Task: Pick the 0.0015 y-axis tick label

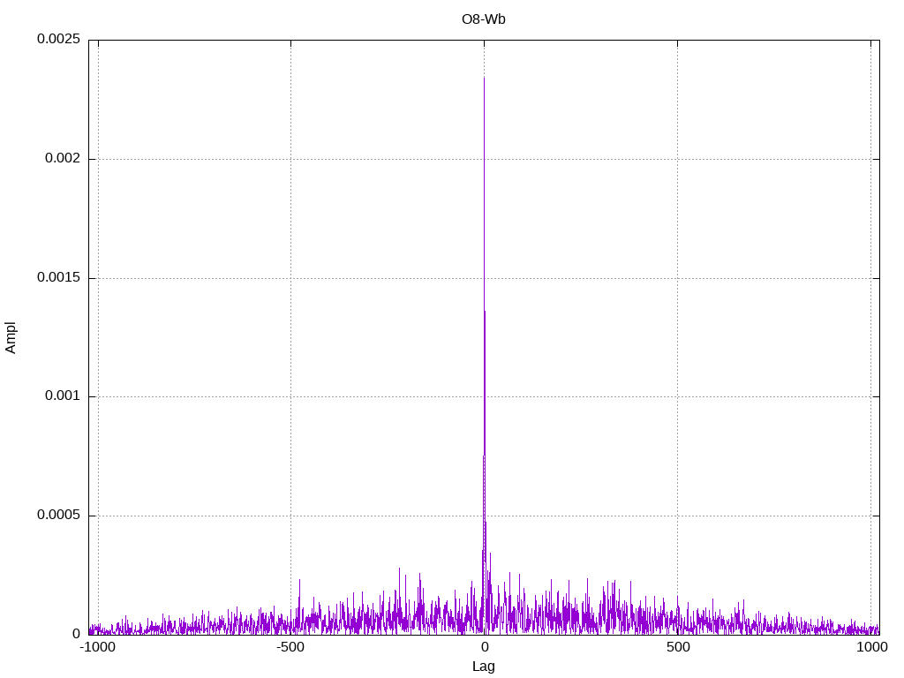Action: [x=58, y=278]
